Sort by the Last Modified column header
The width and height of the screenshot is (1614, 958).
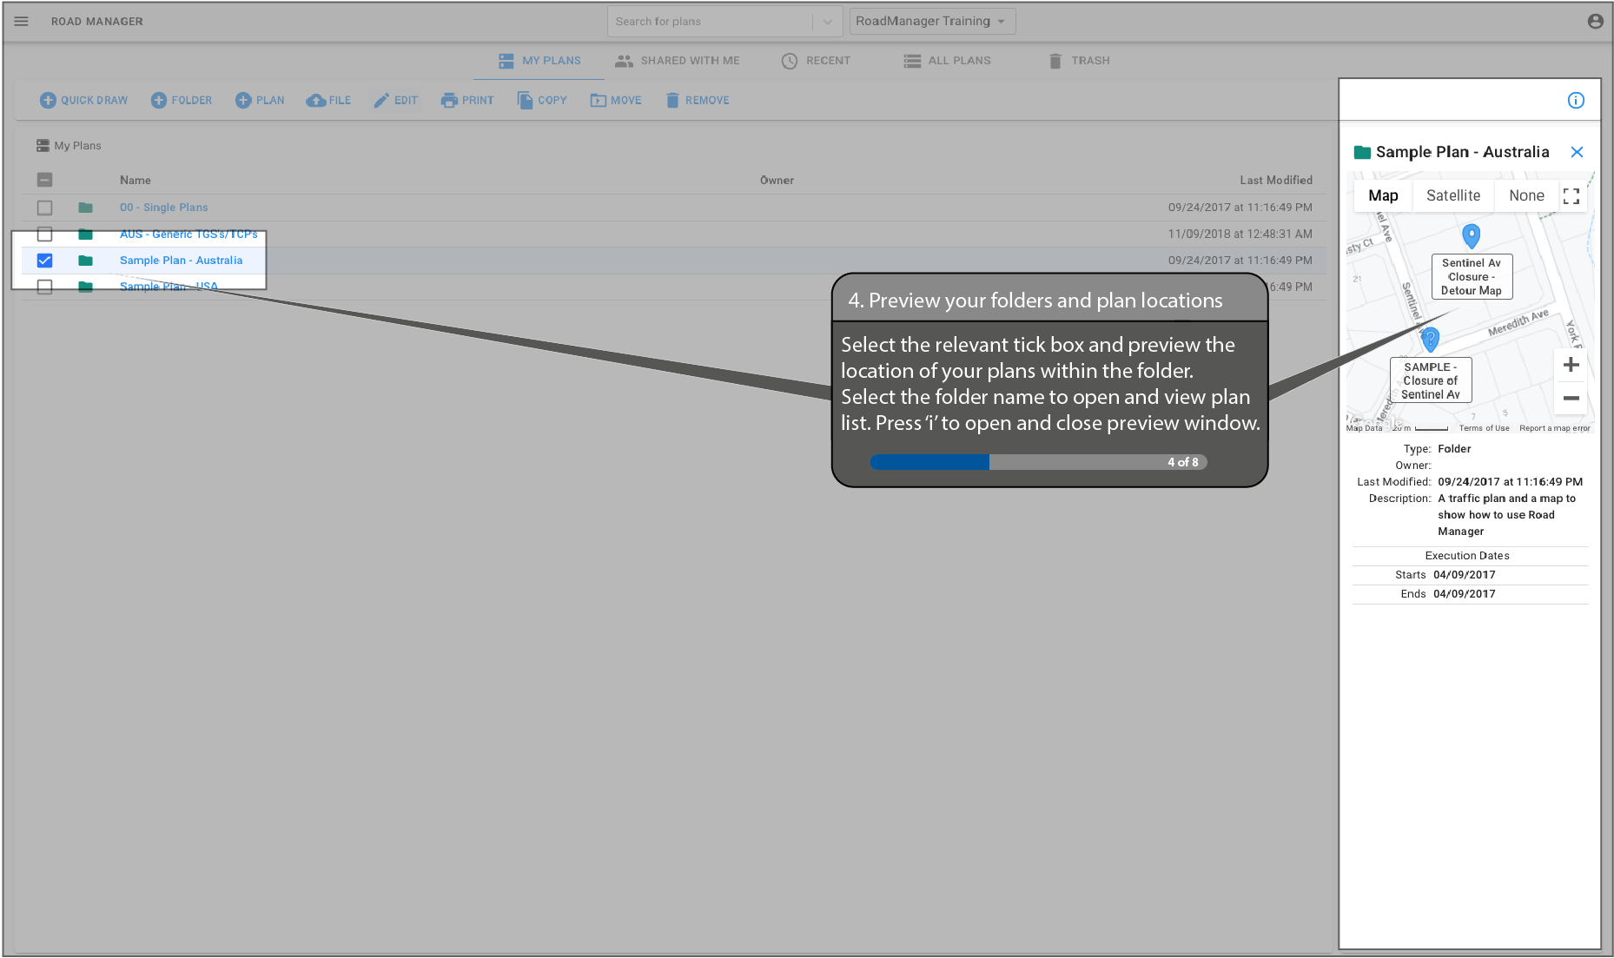click(x=1275, y=181)
